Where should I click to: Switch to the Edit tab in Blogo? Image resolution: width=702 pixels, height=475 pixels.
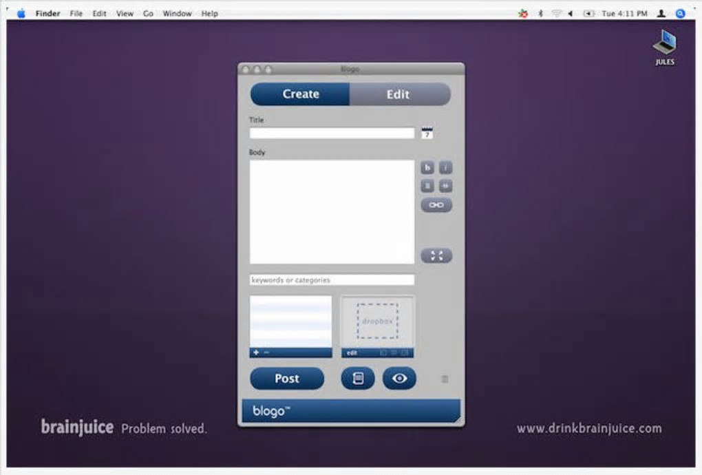(x=400, y=94)
